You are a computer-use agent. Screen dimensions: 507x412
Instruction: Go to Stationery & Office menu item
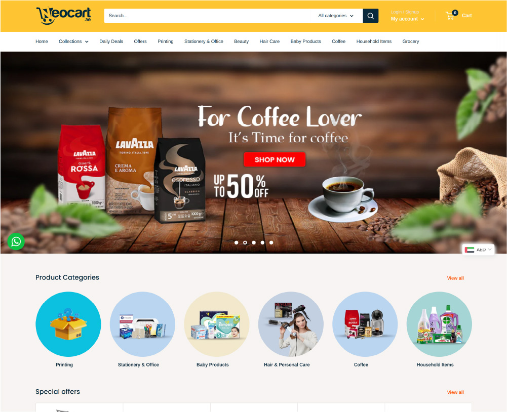click(x=204, y=42)
